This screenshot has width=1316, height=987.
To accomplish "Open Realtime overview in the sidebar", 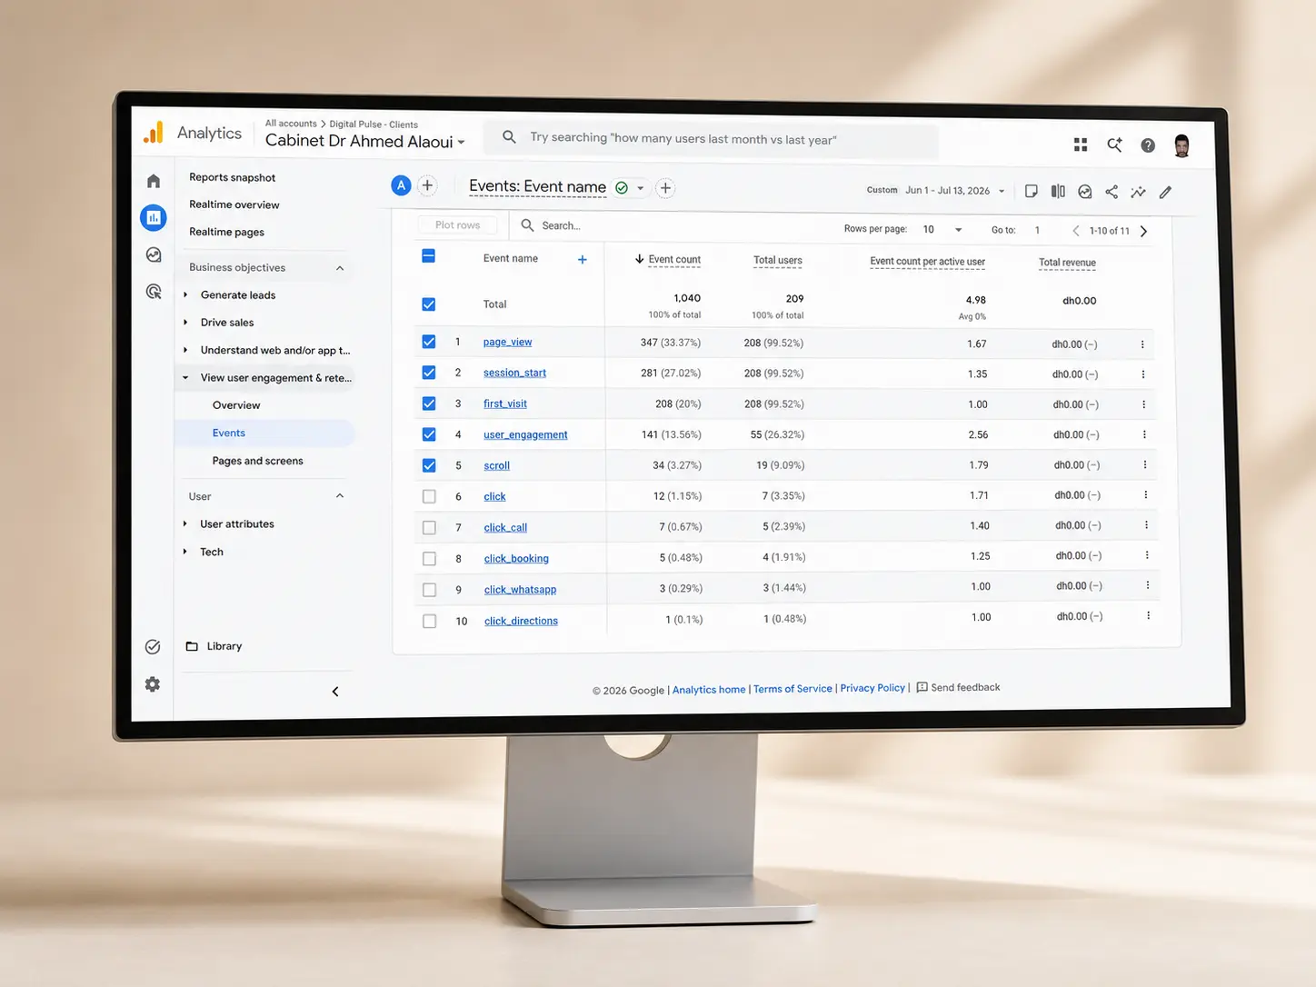I will (234, 204).
